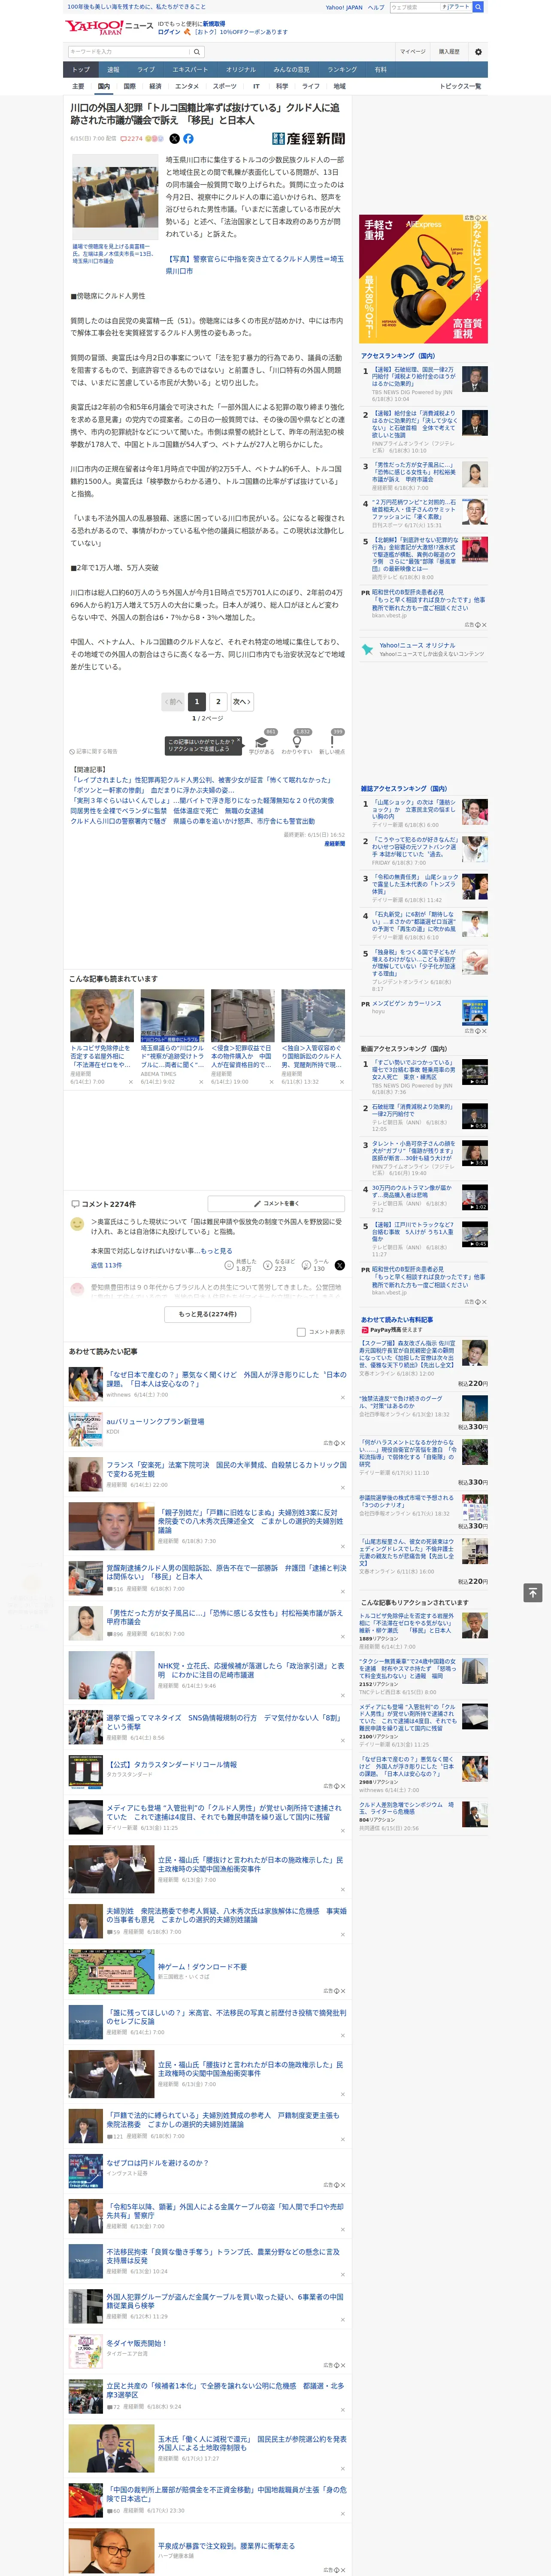The height and width of the screenshot is (2576, 551).
Task: Click the ヘルプ link in header
Action: (375, 7)
